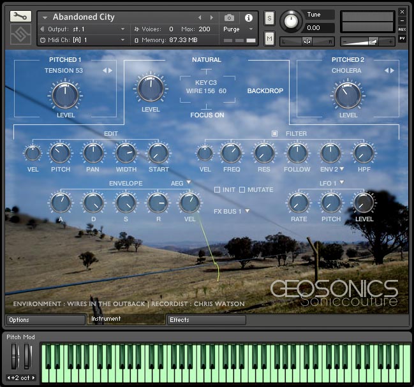Screen dimensions: 414x387
Task: Select the next Pitched 1 sound arrow
Action: [110, 70]
